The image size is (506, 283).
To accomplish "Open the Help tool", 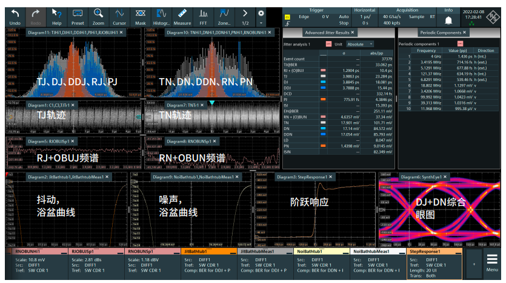I will (x=56, y=13).
